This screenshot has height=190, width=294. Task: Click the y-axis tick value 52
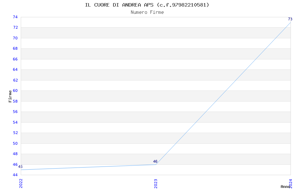pyautogui.click(x=15, y=133)
